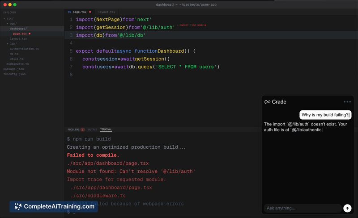
Task: Click the red 'Cannot find module' inline error
Action: coord(193,25)
